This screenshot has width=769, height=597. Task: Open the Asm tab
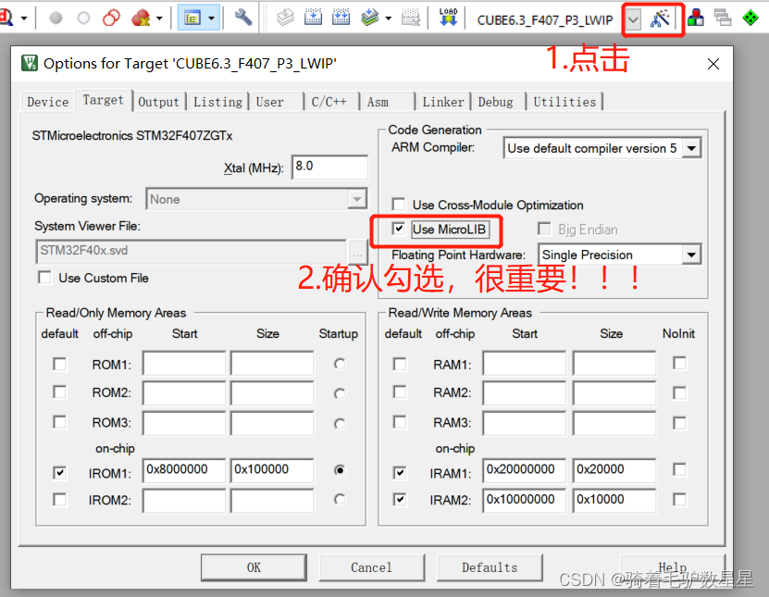(378, 102)
